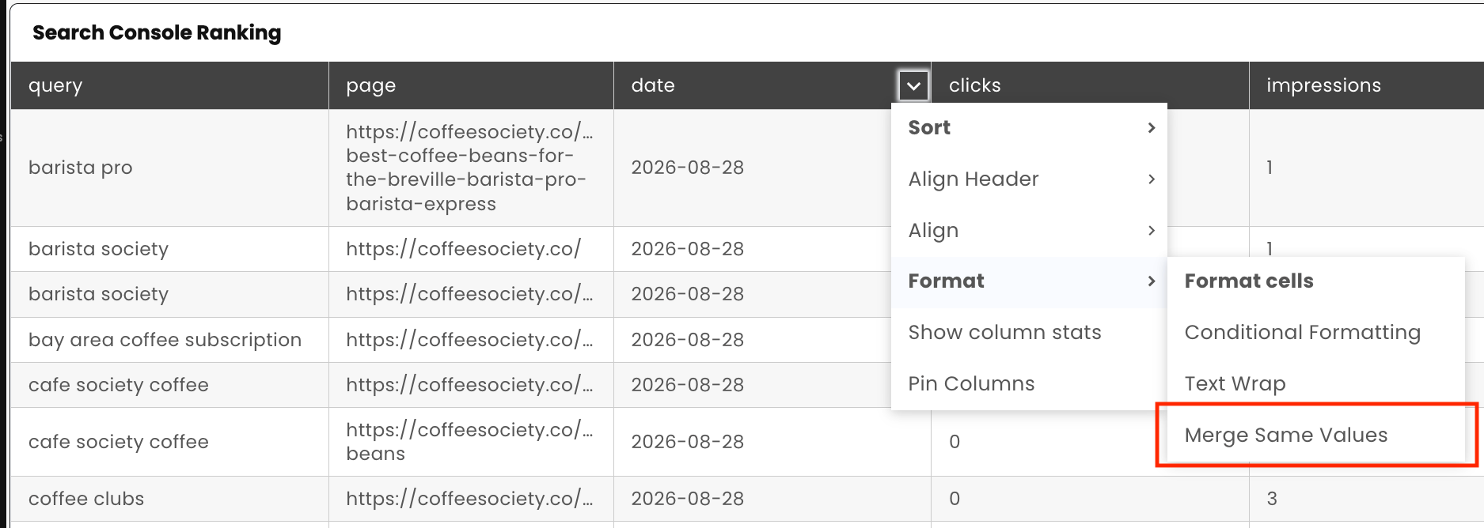Click the coffee clubs query cell

point(169,499)
